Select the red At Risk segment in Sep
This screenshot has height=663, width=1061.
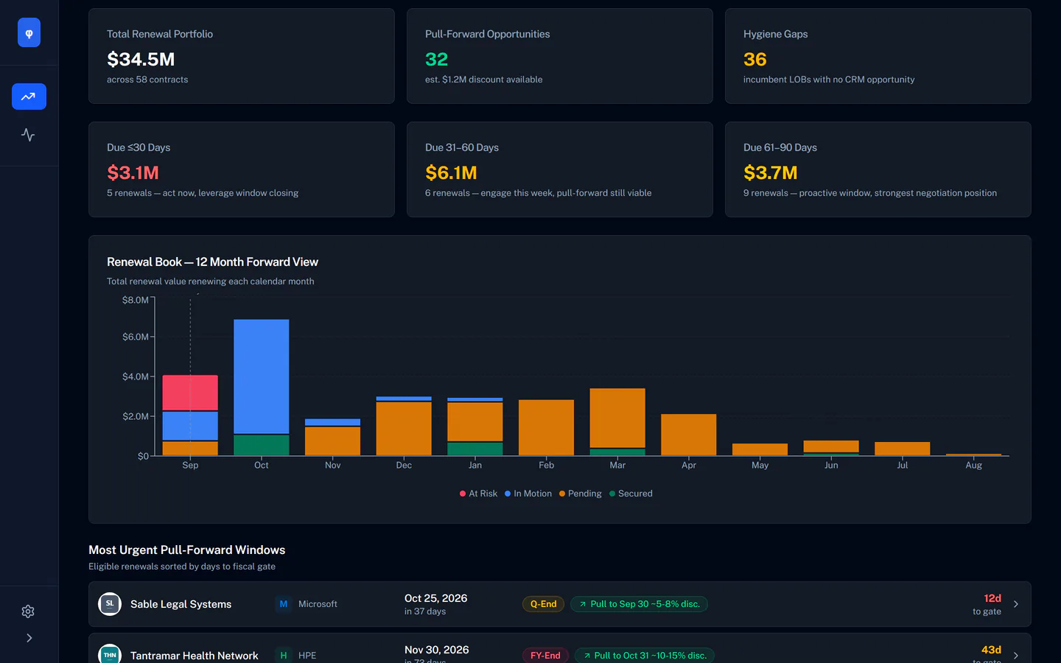[x=190, y=393]
